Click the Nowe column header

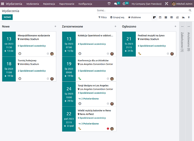coord(6,27)
